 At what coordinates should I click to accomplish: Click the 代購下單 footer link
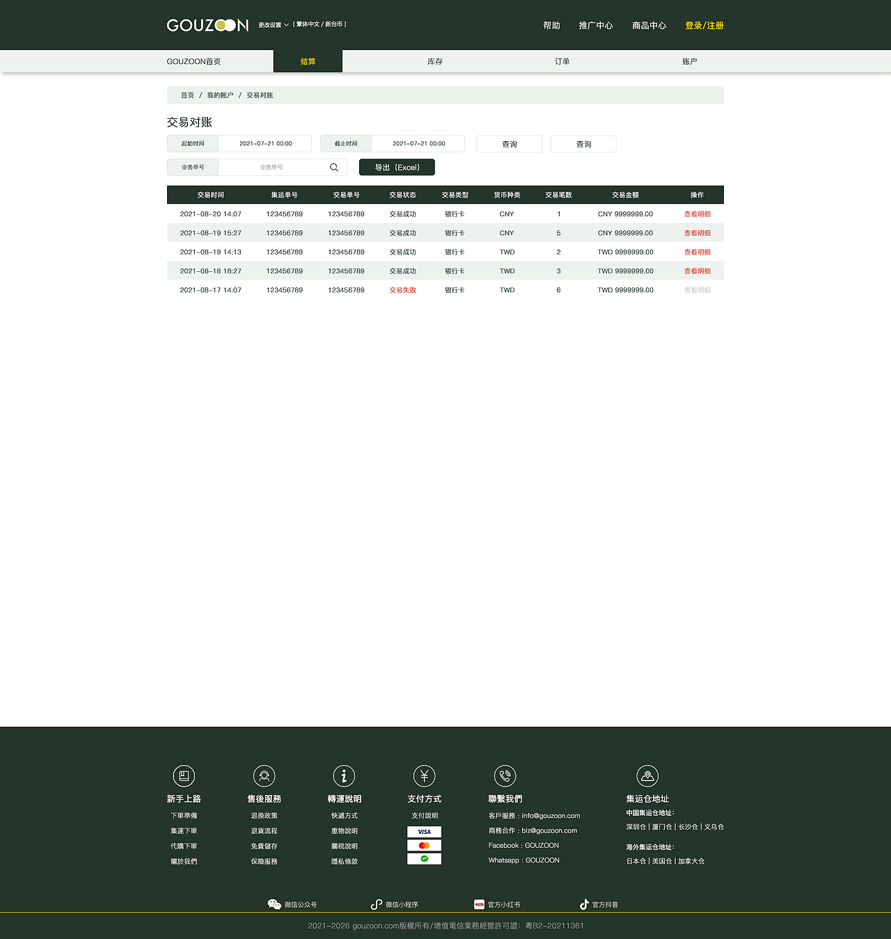click(184, 846)
